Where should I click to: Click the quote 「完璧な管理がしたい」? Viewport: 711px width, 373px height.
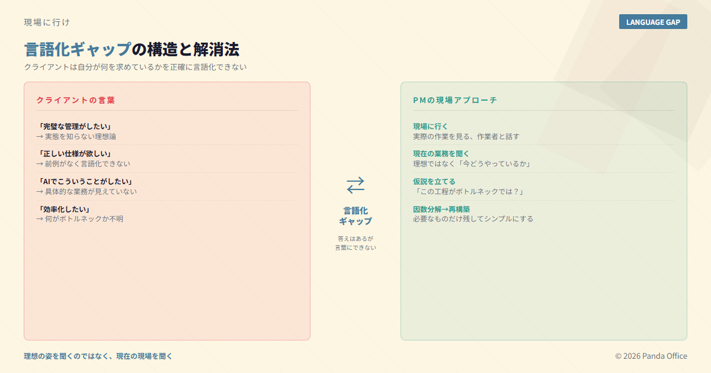point(74,126)
